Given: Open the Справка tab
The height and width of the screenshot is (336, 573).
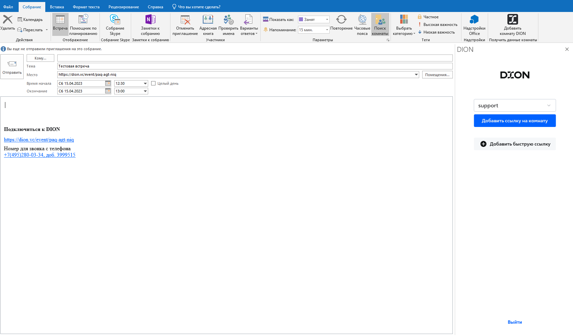Looking at the screenshot, I should pos(155,7).
